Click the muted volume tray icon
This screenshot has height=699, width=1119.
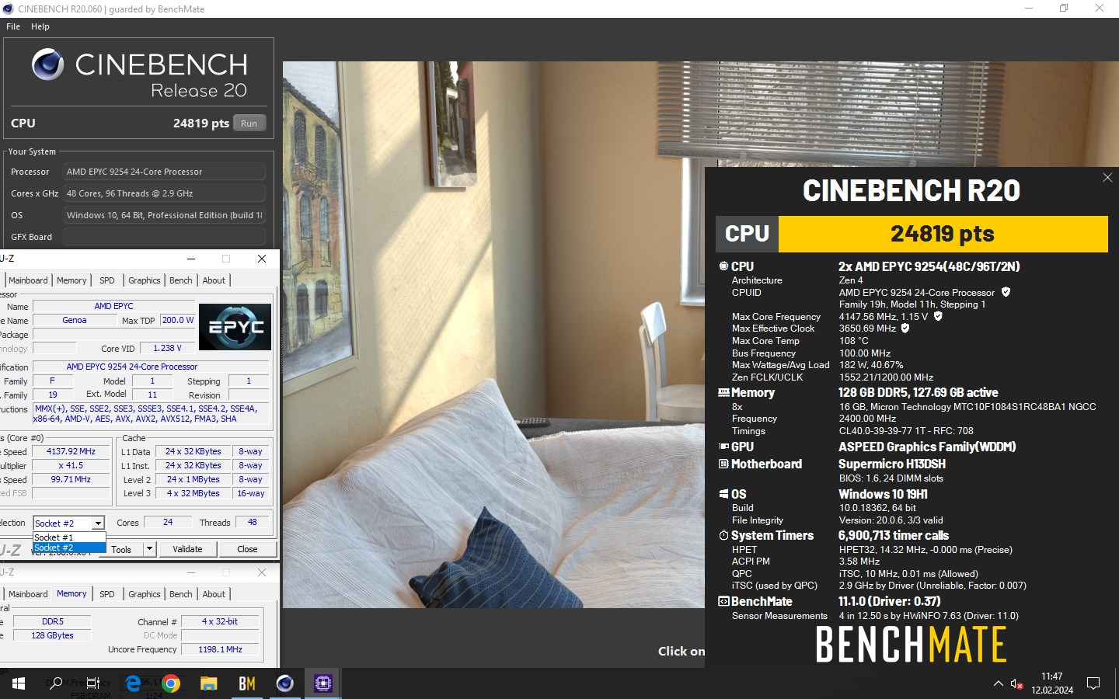coord(1016,683)
